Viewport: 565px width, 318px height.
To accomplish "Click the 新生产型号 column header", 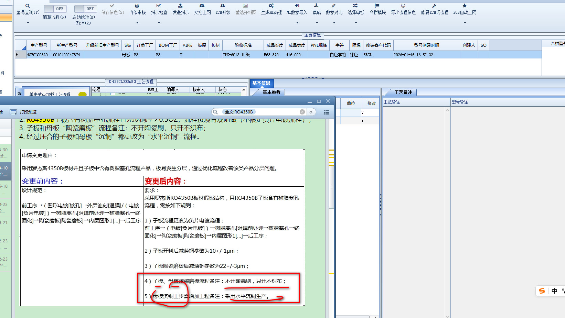I will (x=67, y=45).
